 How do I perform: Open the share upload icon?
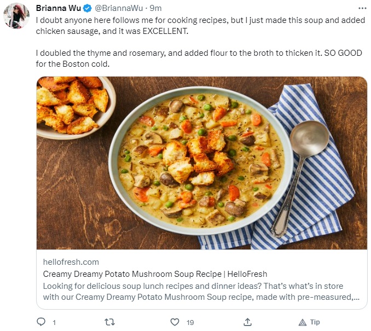click(x=247, y=322)
